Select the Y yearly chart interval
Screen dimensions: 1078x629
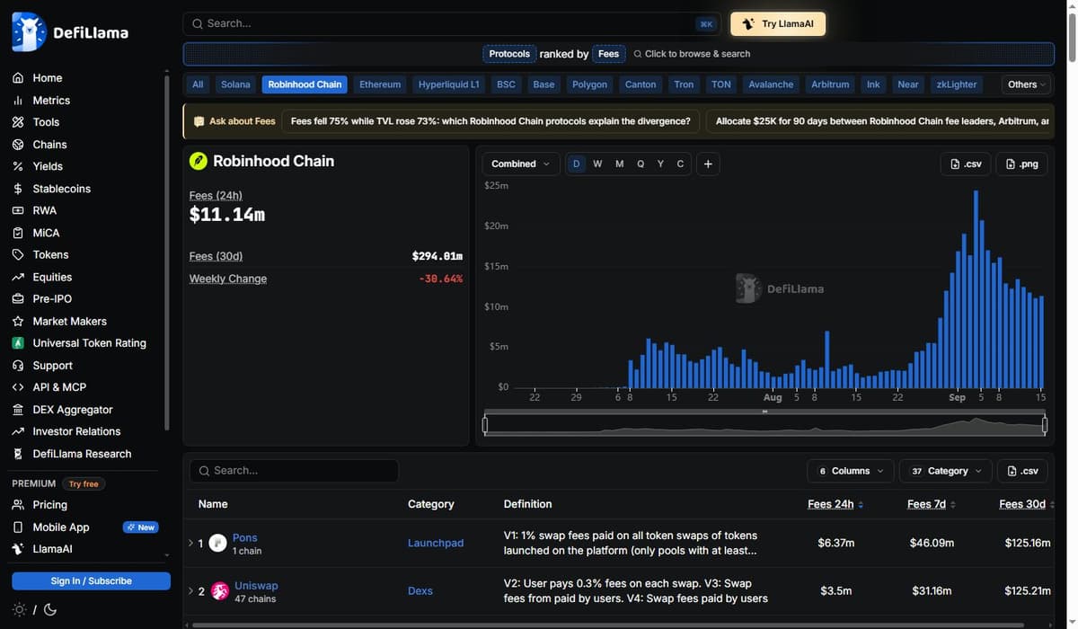click(660, 164)
